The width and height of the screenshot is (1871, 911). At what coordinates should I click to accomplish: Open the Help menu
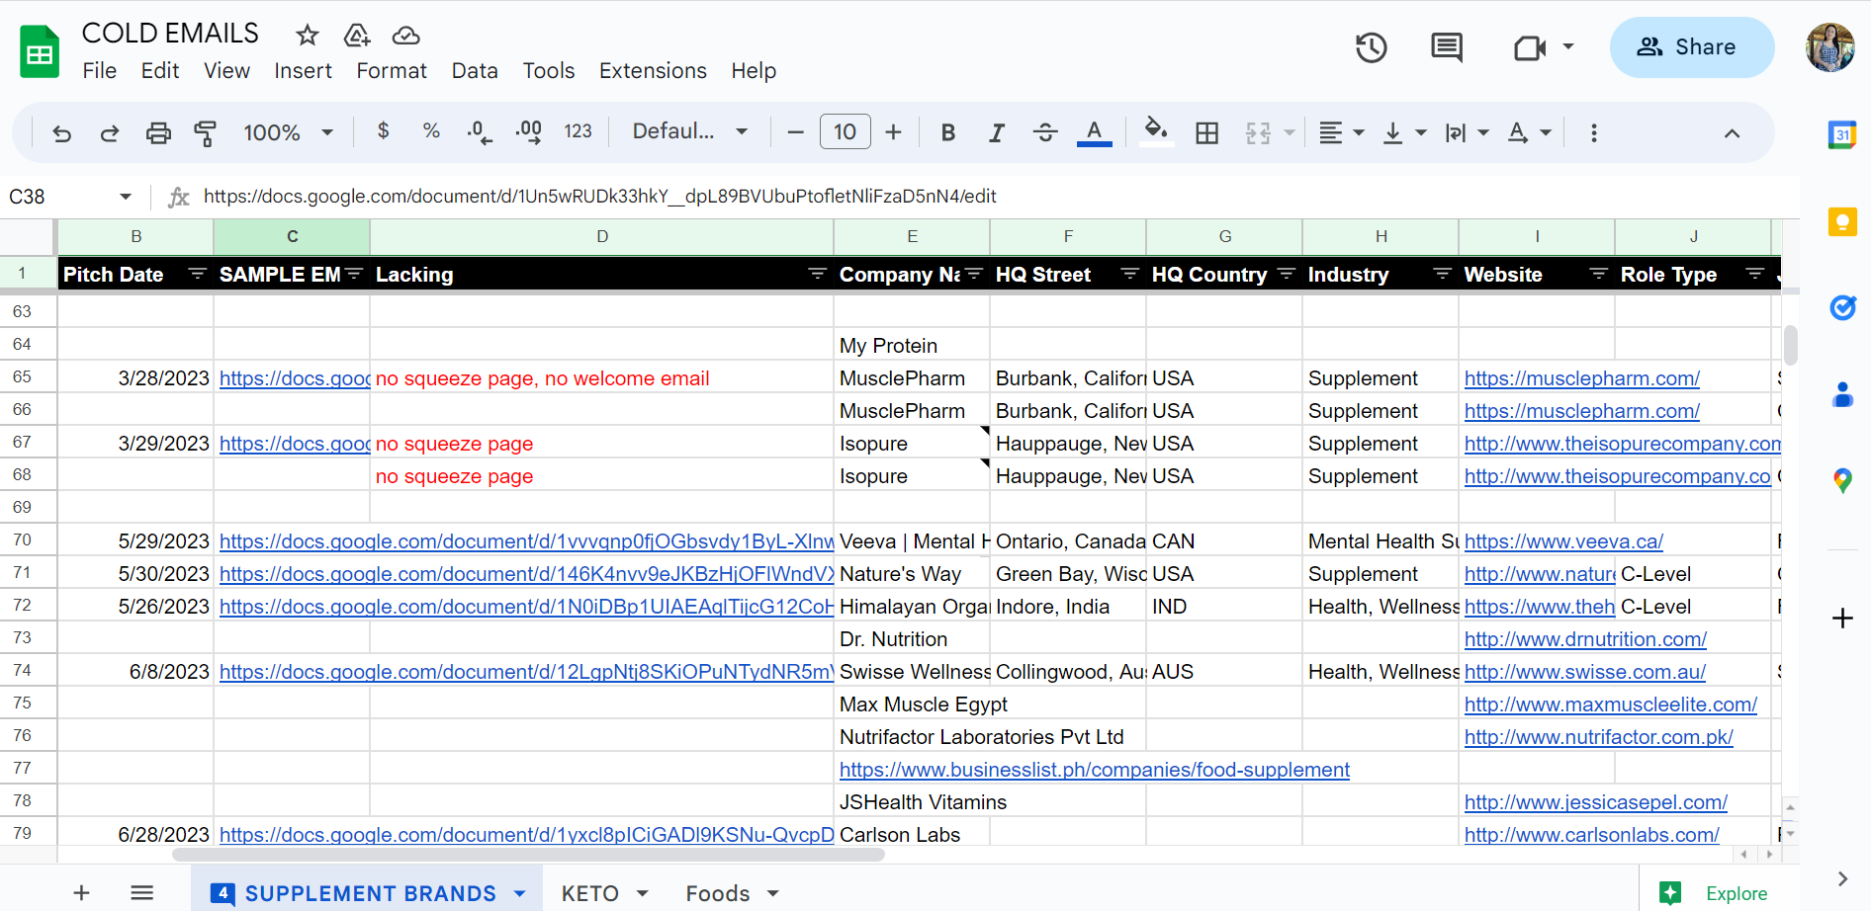[x=754, y=71]
